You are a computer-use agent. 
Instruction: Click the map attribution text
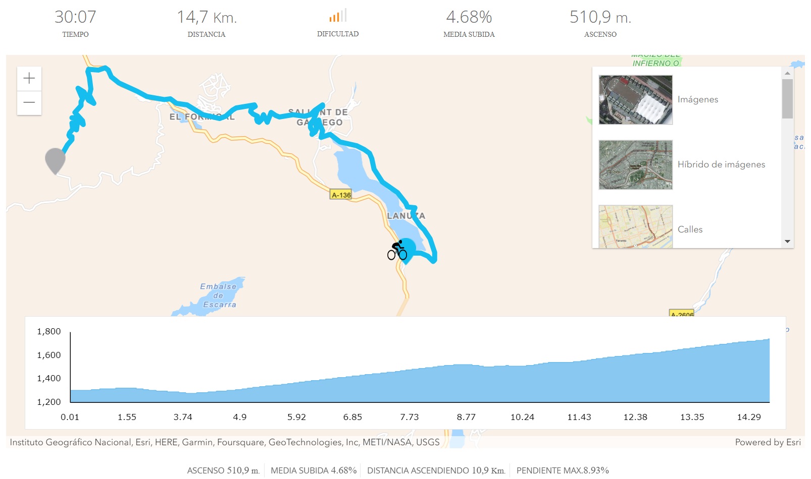[x=225, y=442]
